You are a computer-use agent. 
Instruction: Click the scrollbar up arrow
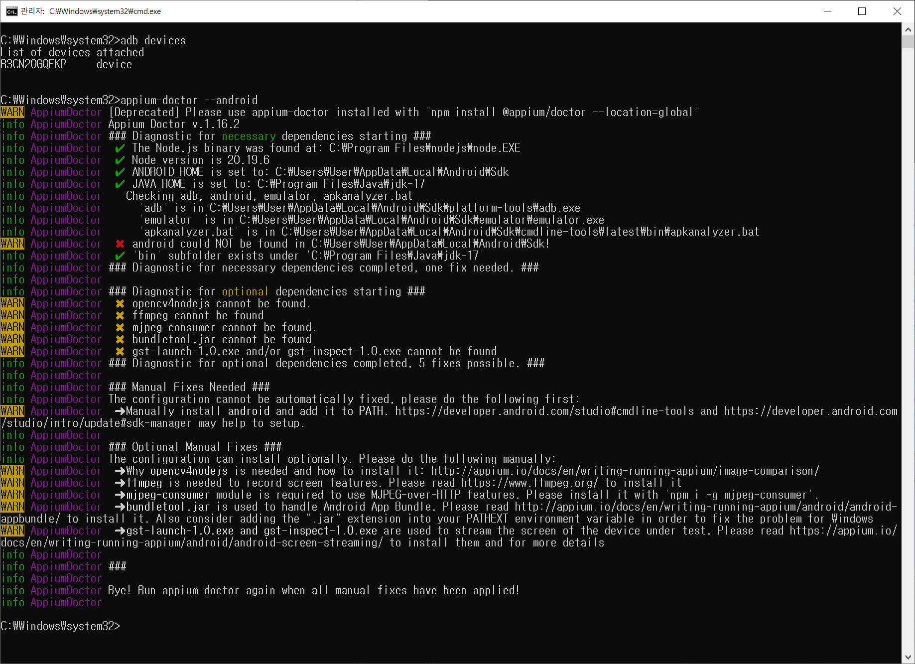tap(908, 29)
